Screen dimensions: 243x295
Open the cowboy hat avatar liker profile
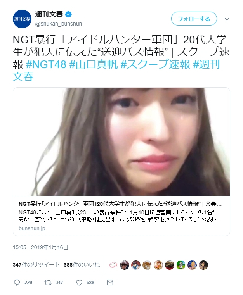click(x=125, y=265)
